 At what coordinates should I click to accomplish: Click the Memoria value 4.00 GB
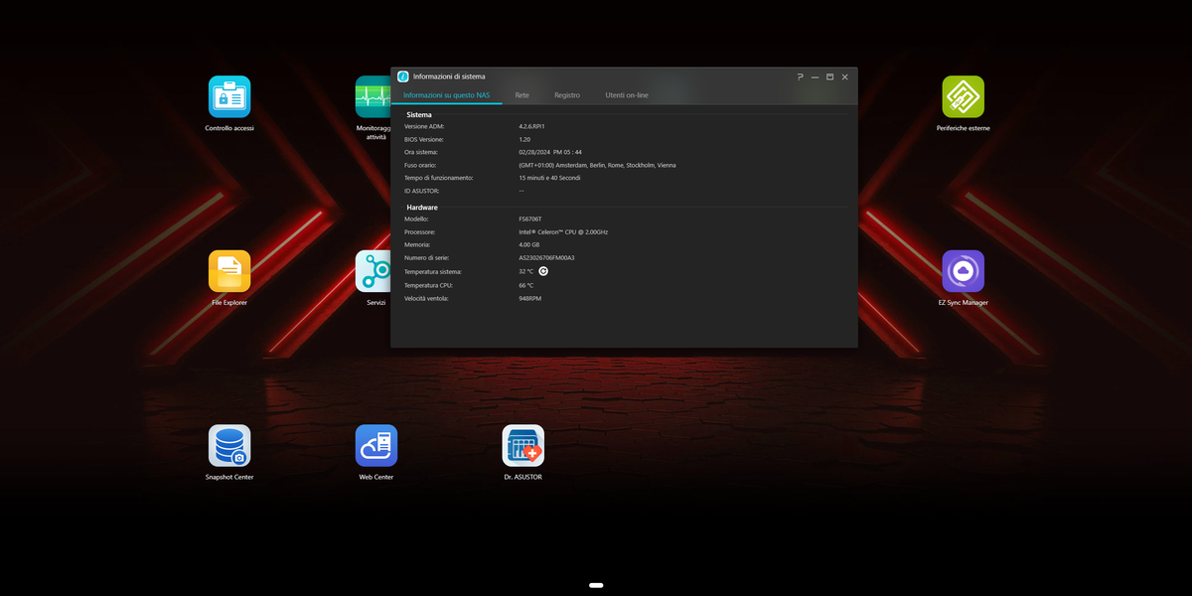pos(529,244)
